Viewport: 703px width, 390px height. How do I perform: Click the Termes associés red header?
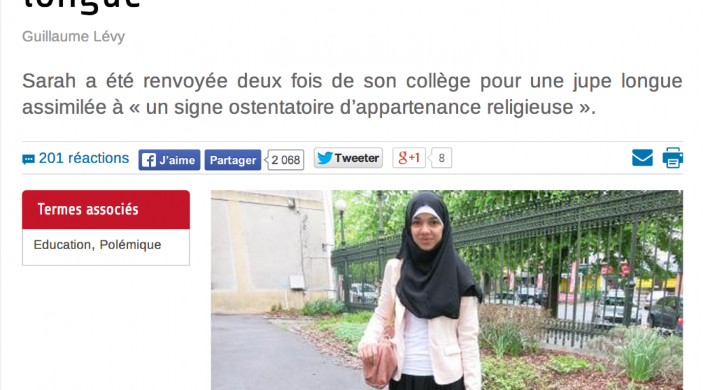(106, 209)
